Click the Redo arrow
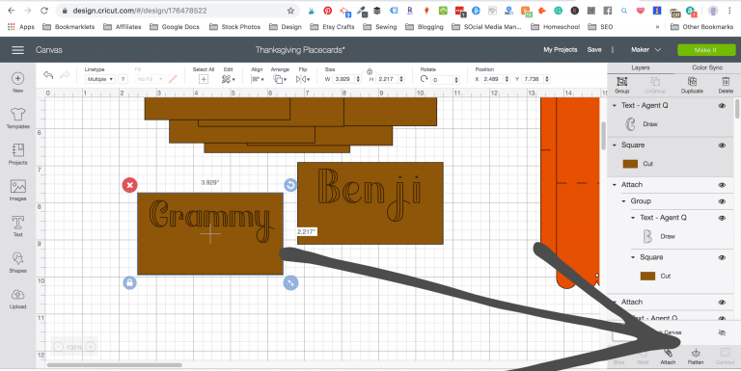741x371 pixels. (x=66, y=75)
